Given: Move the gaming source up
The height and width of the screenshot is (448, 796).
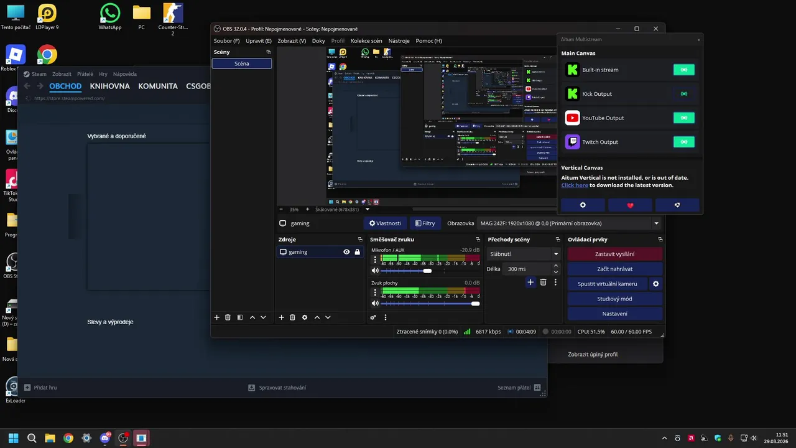Looking at the screenshot, I should point(317,317).
